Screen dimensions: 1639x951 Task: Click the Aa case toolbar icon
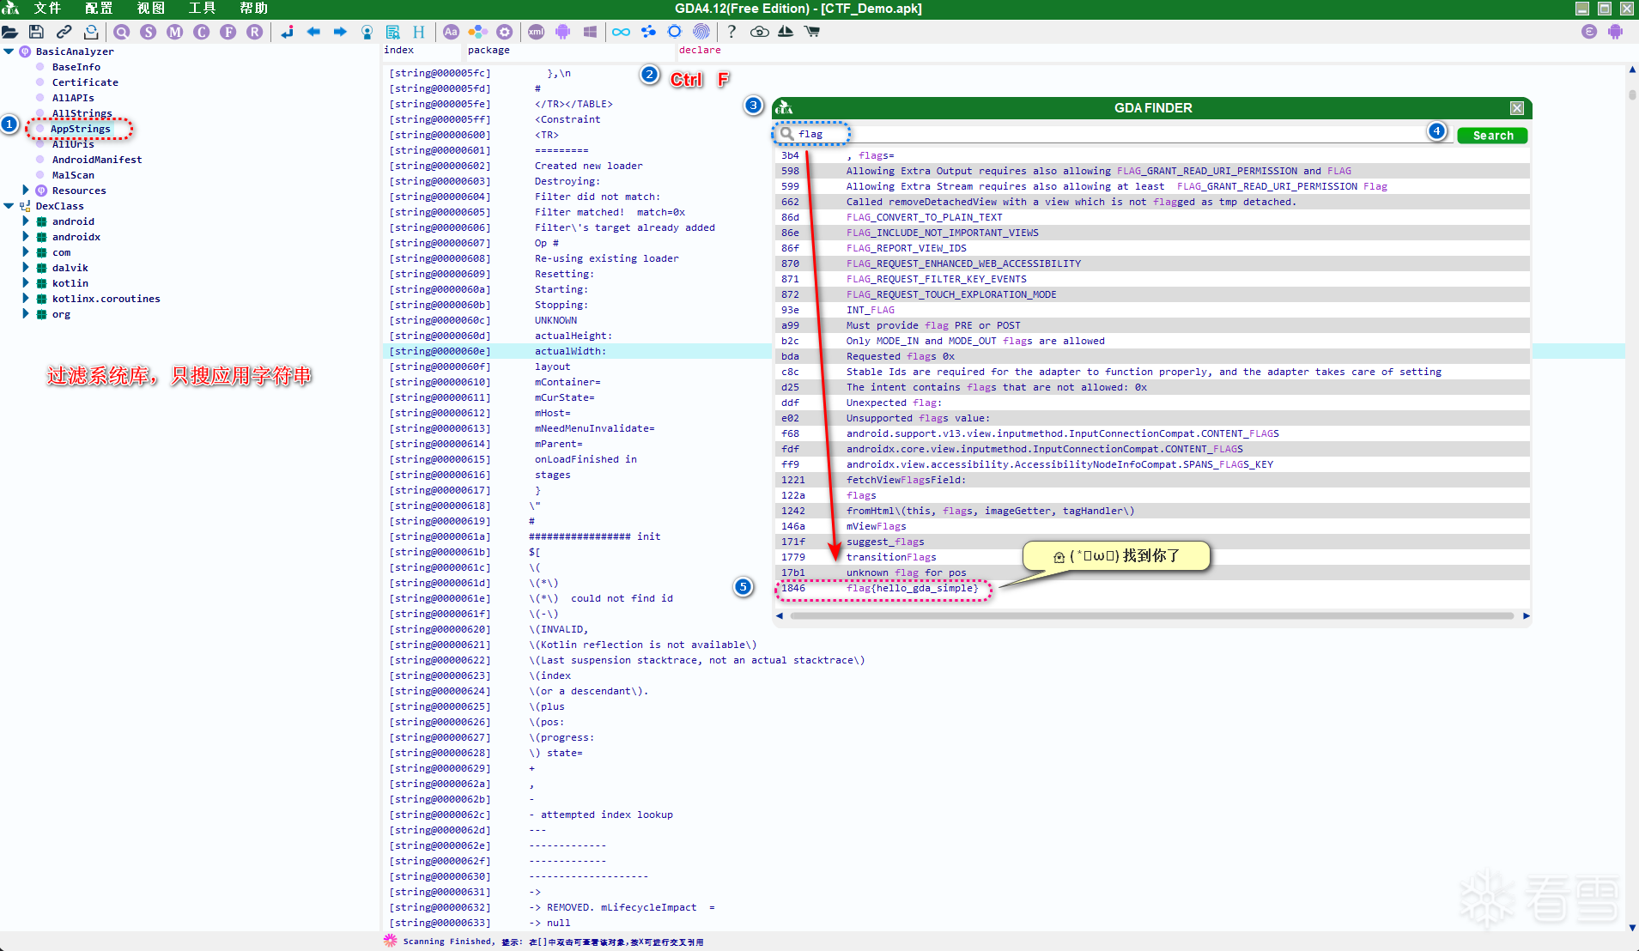tap(451, 32)
